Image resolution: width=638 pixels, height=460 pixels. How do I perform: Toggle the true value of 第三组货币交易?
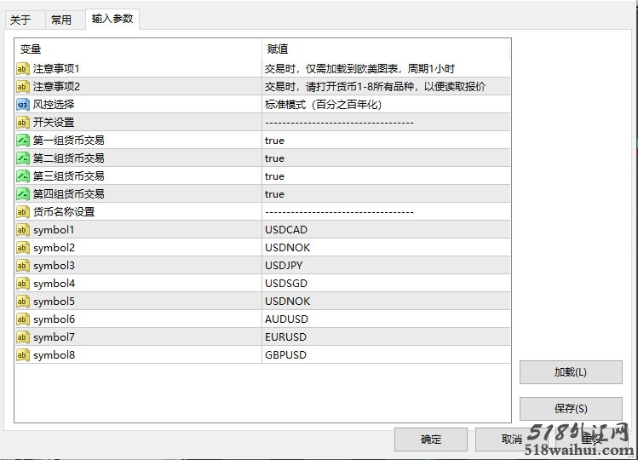click(386, 176)
